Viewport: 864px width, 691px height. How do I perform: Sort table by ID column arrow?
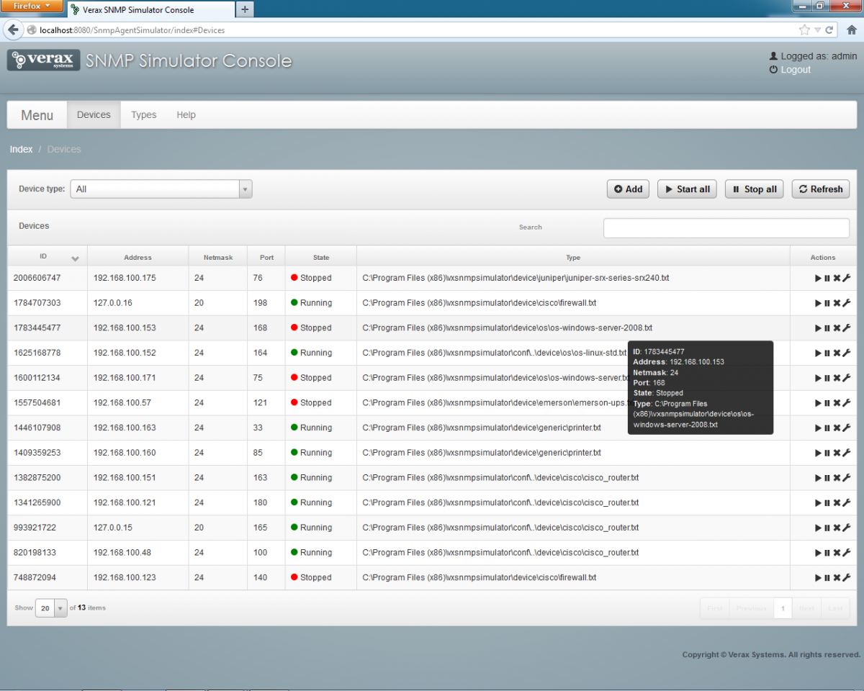pyautogui.click(x=75, y=258)
